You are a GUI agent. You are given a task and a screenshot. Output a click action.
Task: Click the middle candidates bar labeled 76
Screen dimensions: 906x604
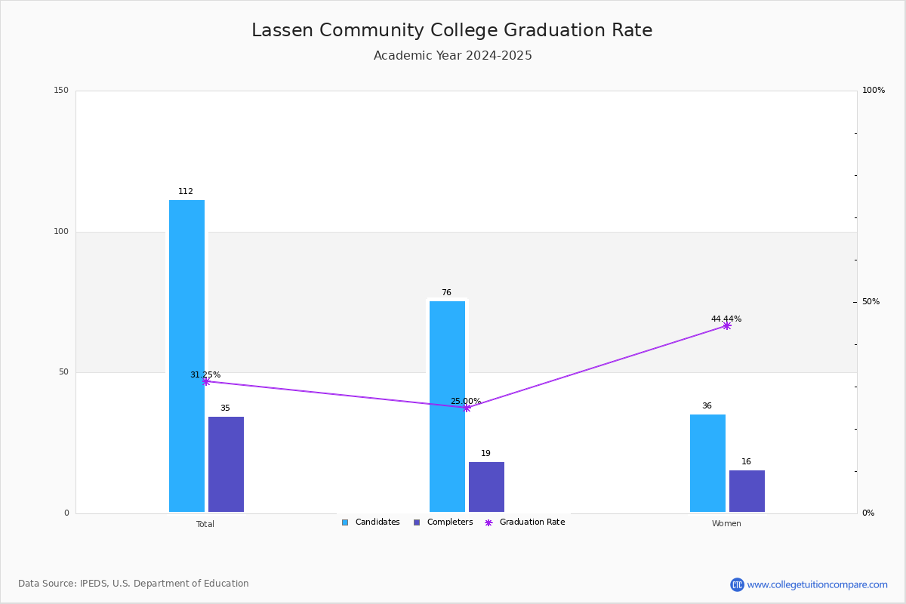tap(447, 407)
